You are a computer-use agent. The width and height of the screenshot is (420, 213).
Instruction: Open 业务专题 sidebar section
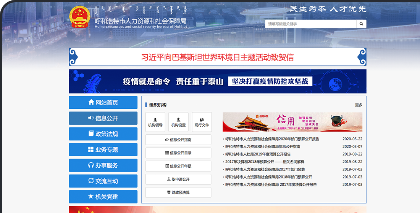coord(103,150)
